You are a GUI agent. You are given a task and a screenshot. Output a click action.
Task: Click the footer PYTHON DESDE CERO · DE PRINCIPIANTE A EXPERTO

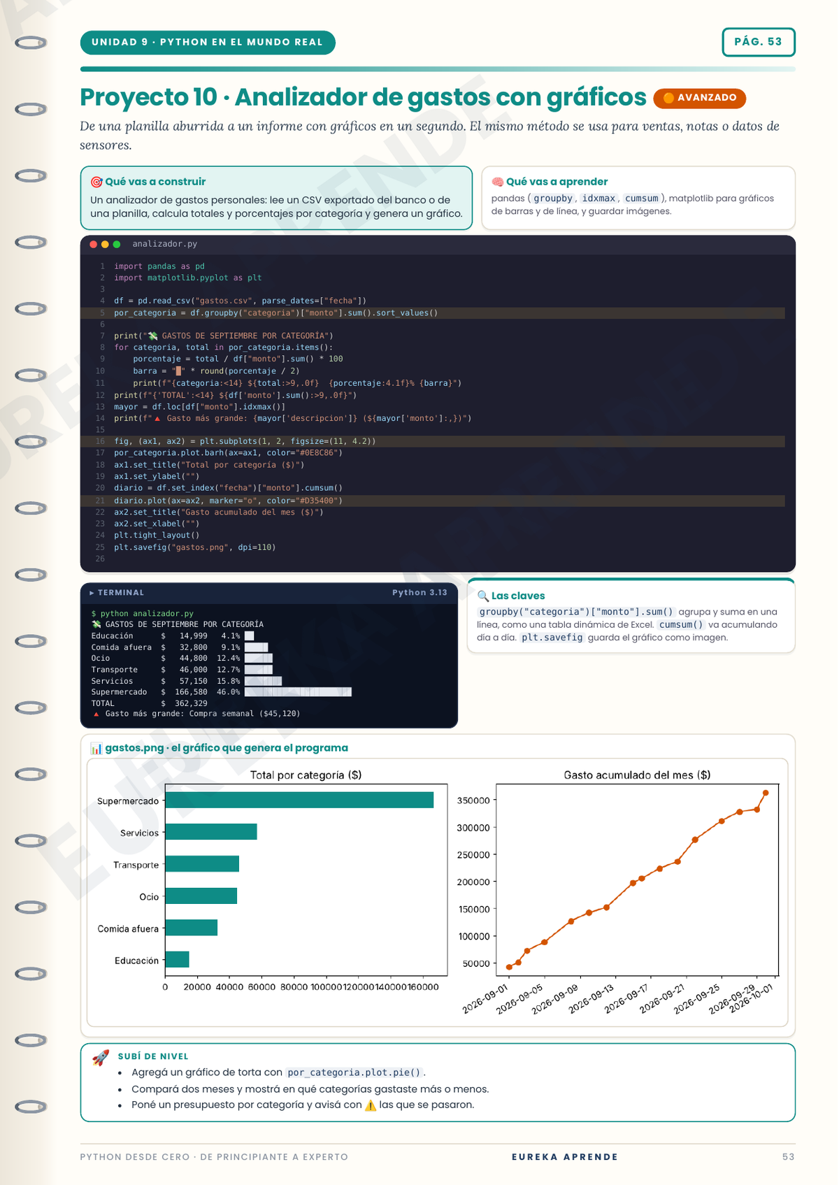pyautogui.click(x=214, y=1157)
